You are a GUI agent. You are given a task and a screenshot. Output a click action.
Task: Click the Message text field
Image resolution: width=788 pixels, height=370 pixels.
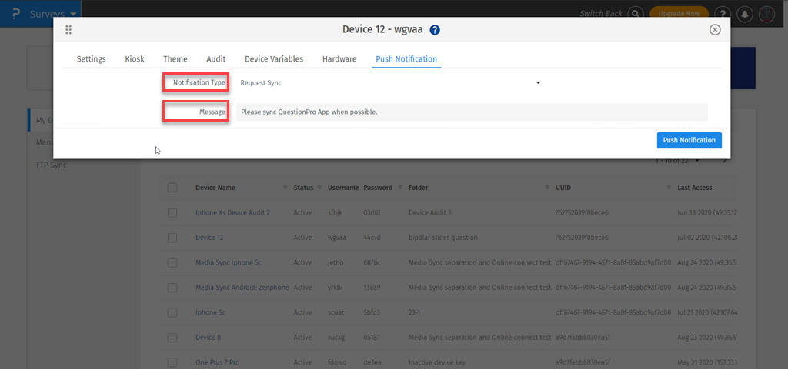pyautogui.click(x=471, y=112)
